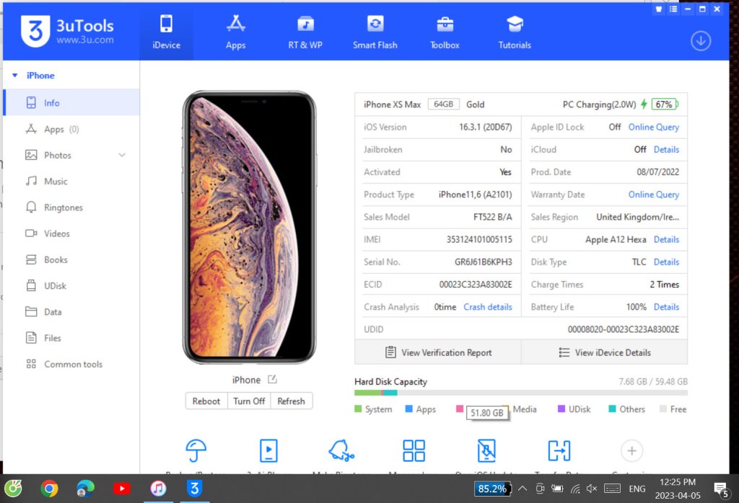Open the Toolbox briefcase icon
The image size is (739, 503).
pos(445,24)
